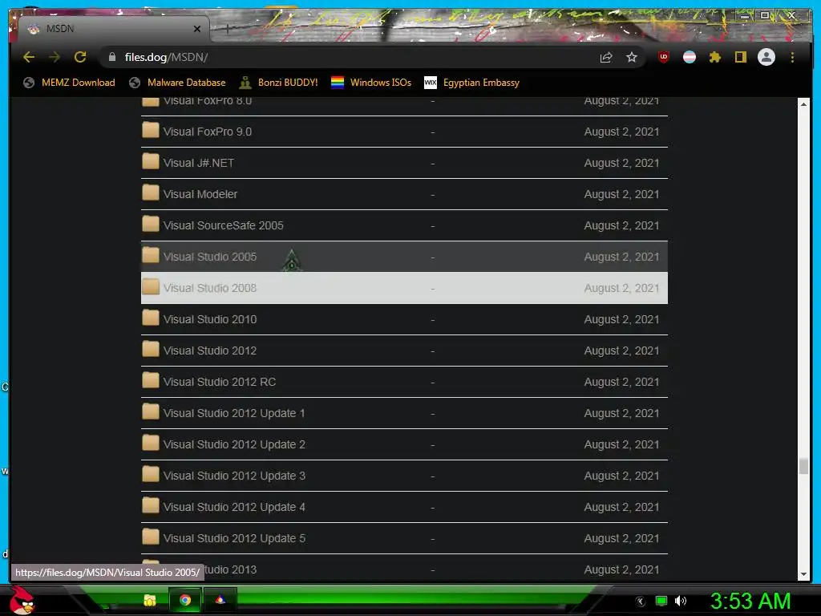Click the date in Visual SourceSafe 2005 row
Image resolution: width=821 pixels, height=616 pixels.
point(621,225)
